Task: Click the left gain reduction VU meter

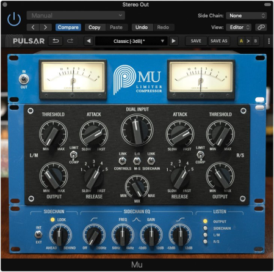Action: [73, 79]
